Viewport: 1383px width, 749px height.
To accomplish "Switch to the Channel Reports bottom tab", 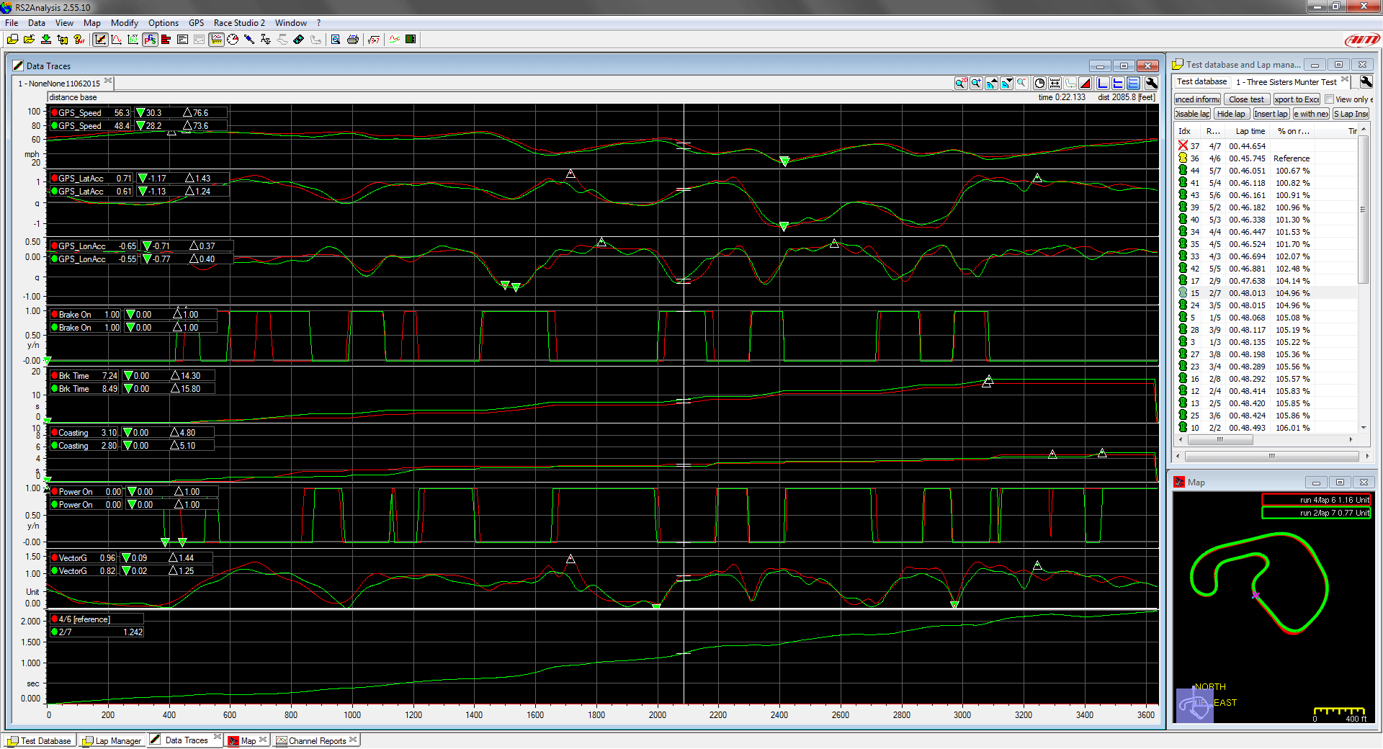I will click(317, 740).
